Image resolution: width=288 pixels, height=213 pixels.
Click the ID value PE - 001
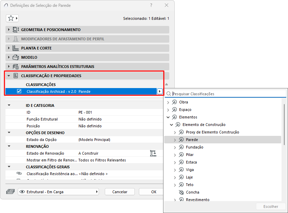pyautogui.click(x=85, y=112)
